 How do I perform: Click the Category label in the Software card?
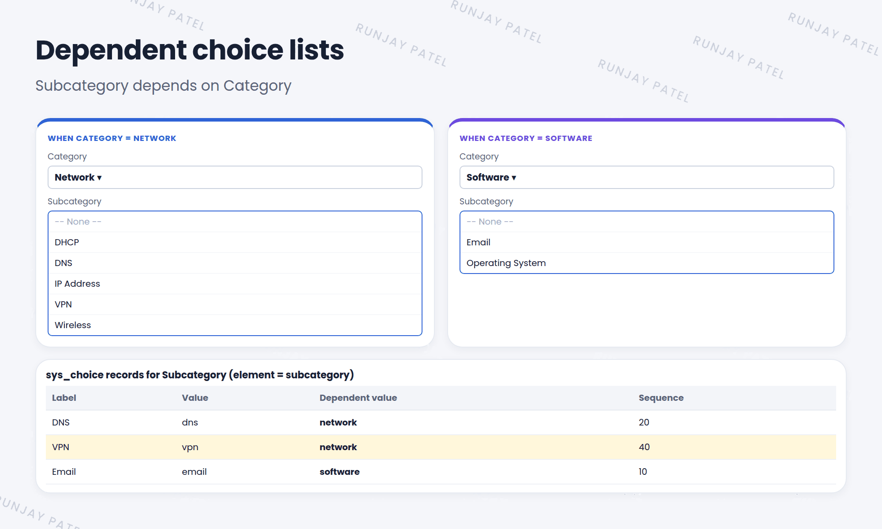pos(479,156)
